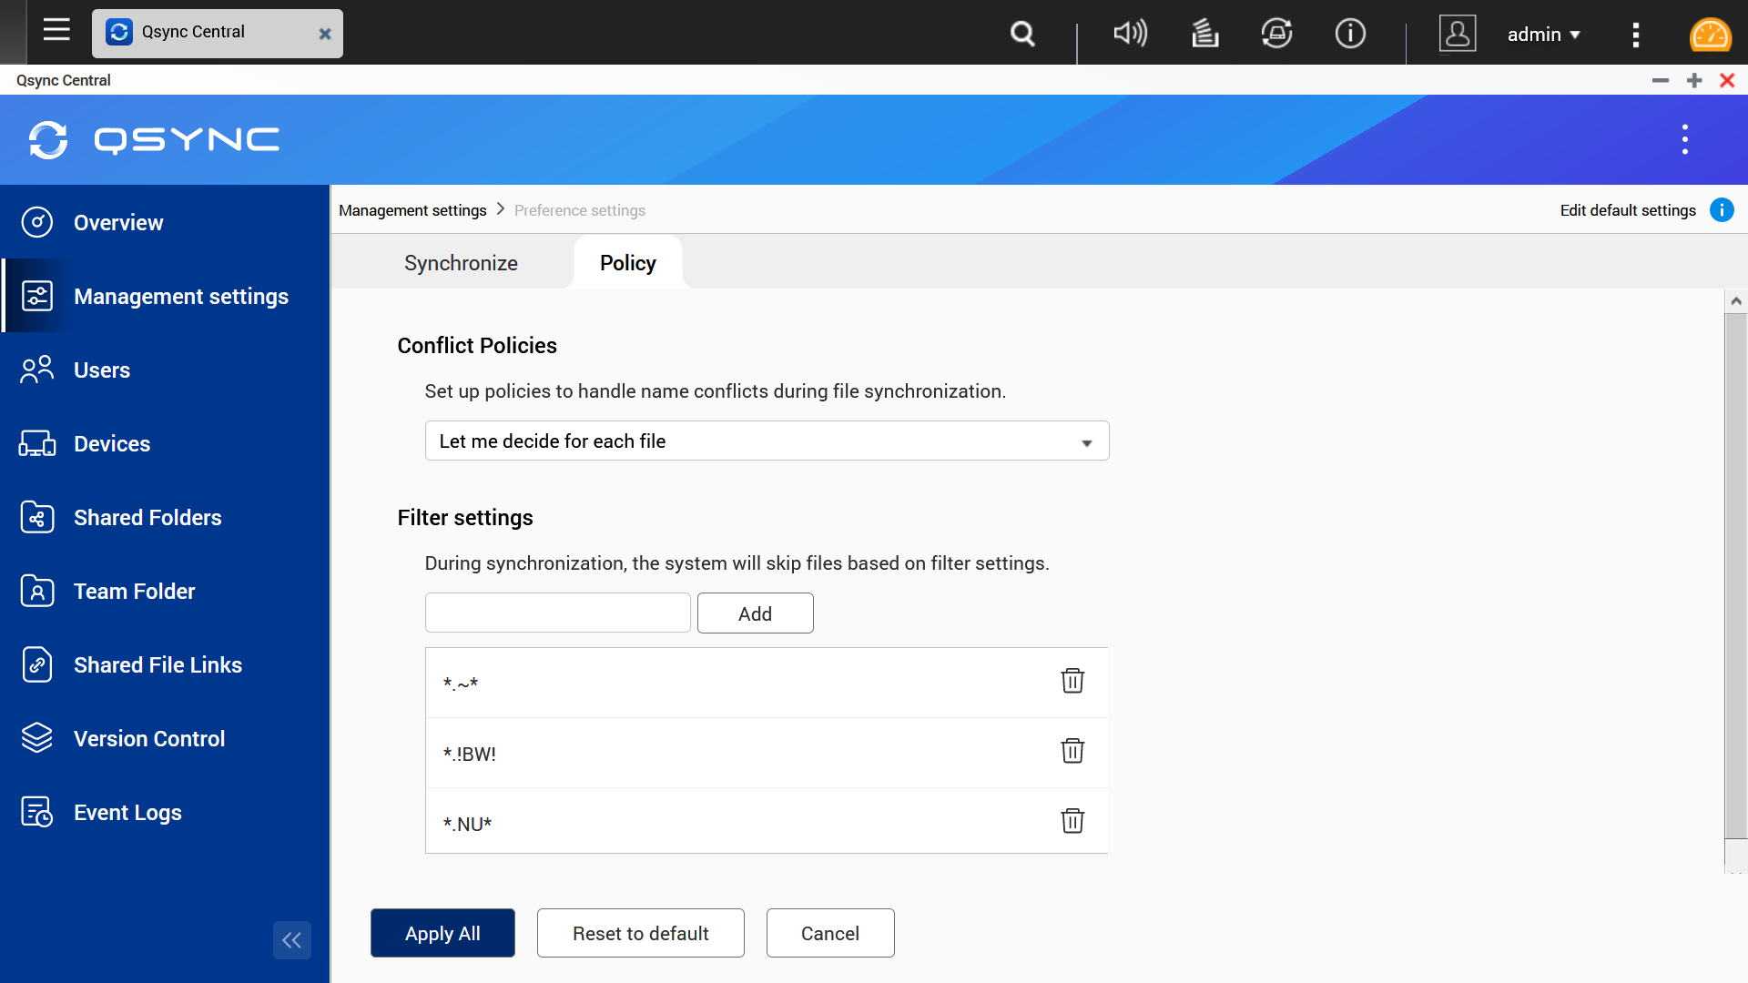Collapse the sidebar with double-arrow button
Image resolution: width=1748 pixels, height=983 pixels.
point(291,940)
